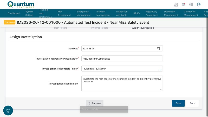The height and width of the screenshot is (117, 208).
Task: Open the Emergency Management menu
Action: click(x=83, y=13)
